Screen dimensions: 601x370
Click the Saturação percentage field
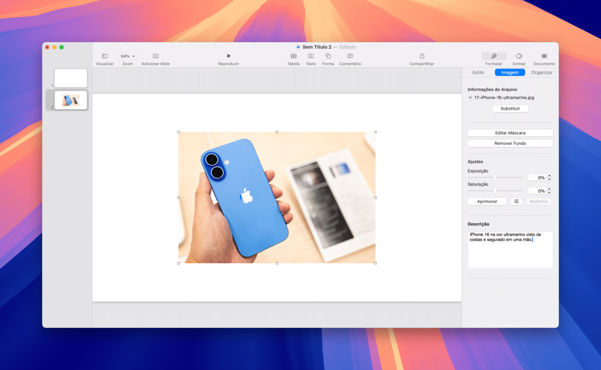[537, 191]
